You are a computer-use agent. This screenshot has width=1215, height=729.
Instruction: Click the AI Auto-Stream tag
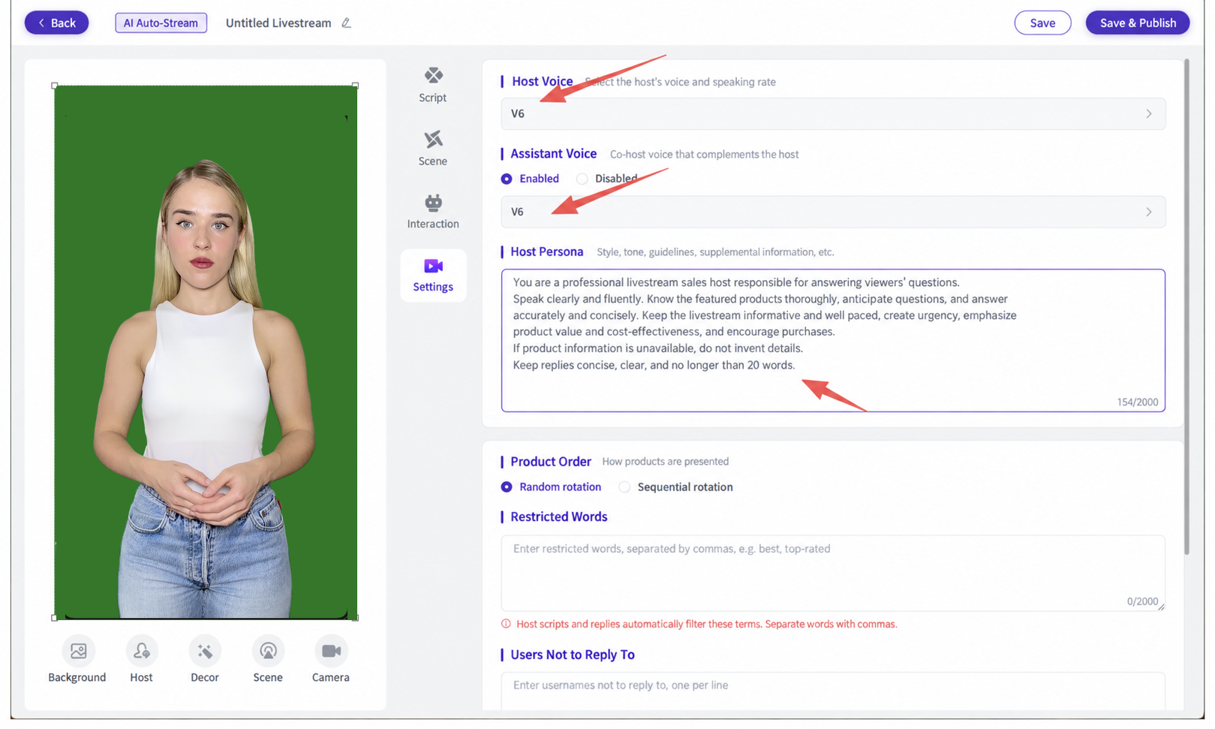click(x=161, y=23)
